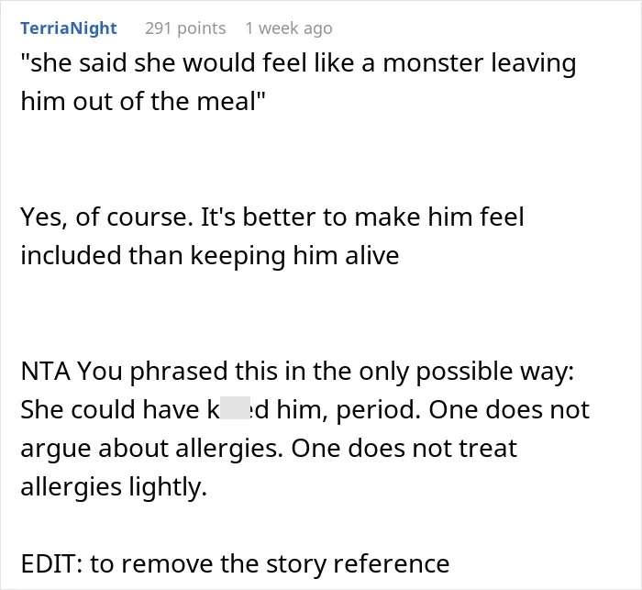Click the 'NTA' verdict word

click(45, 372)
